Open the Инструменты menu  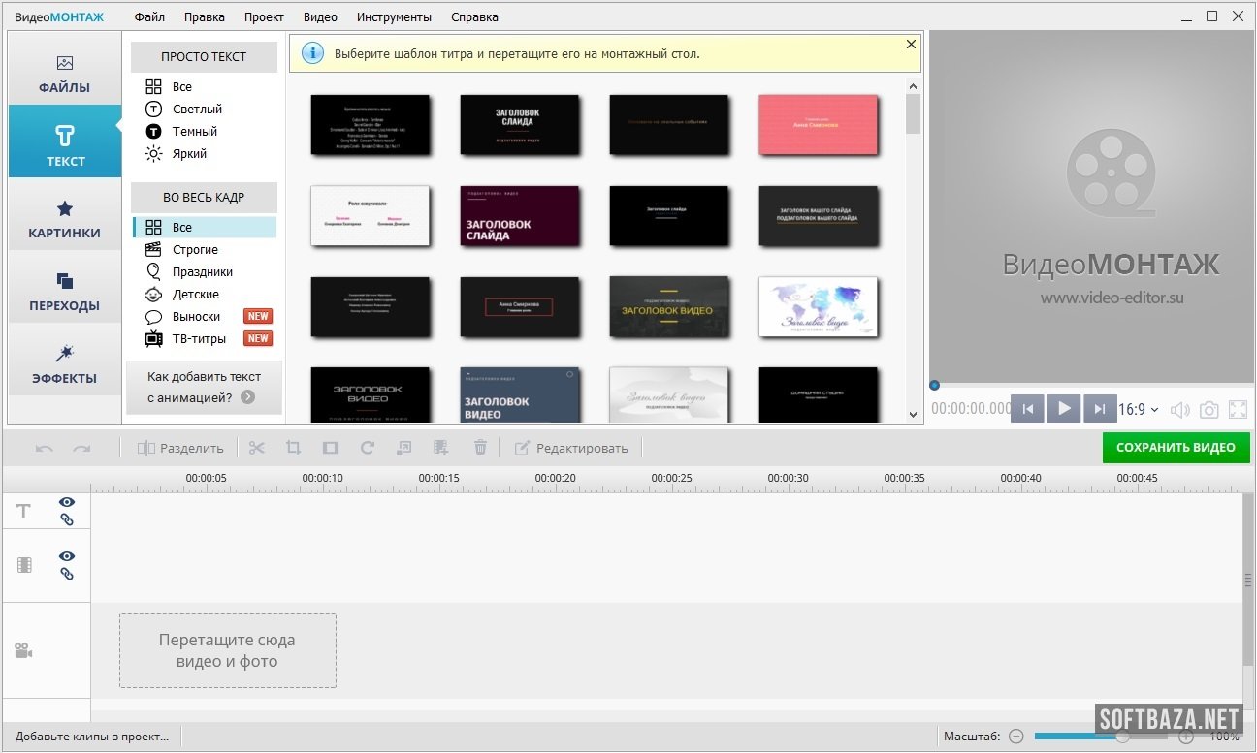[x=394, y=16]
